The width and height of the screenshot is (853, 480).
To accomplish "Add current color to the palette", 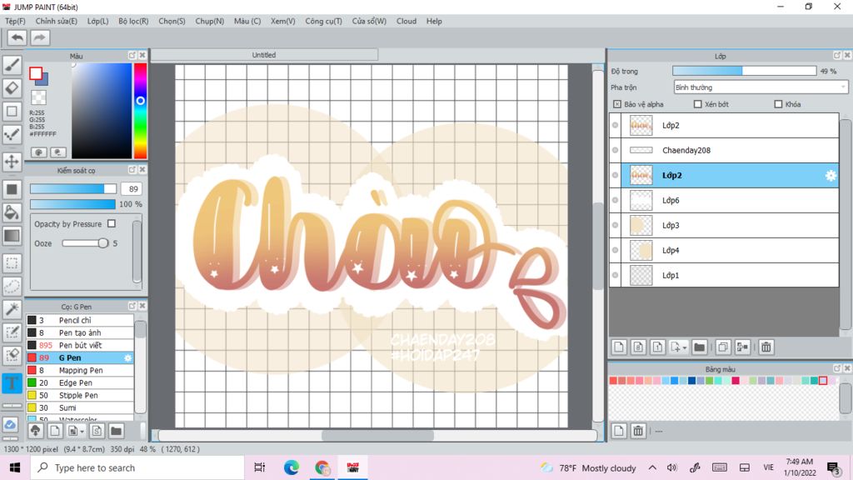I will pos(619,431).
